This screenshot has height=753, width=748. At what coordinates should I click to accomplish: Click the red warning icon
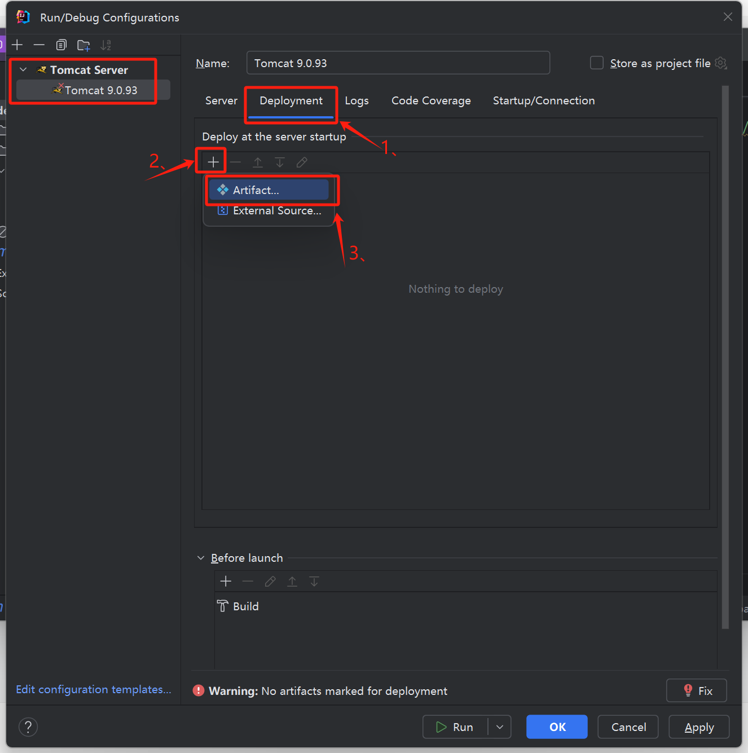coord(199,690)
